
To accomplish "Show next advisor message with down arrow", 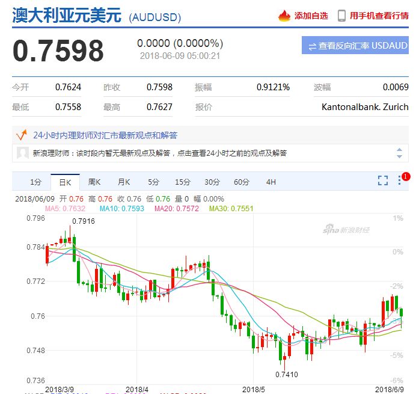I will click(399, 156).
